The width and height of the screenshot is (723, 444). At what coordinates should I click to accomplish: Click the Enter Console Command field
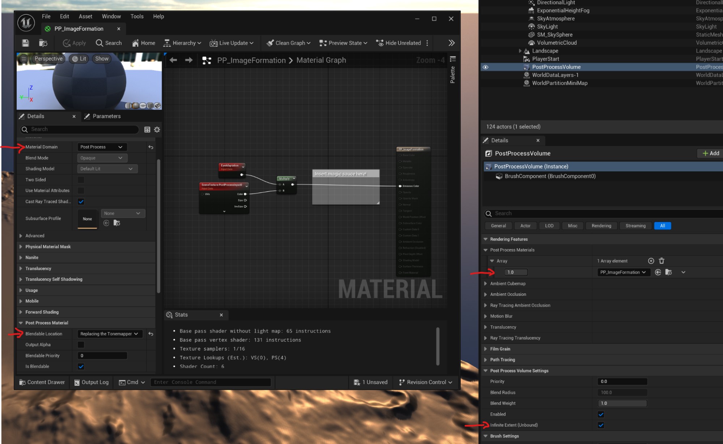[210, 382]
